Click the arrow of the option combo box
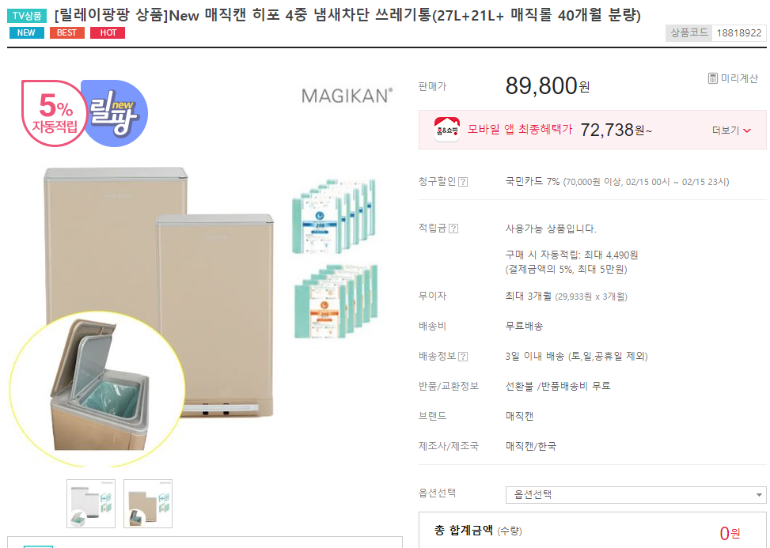The height and width of the screenshot is (548, 770). coord(759,495)
